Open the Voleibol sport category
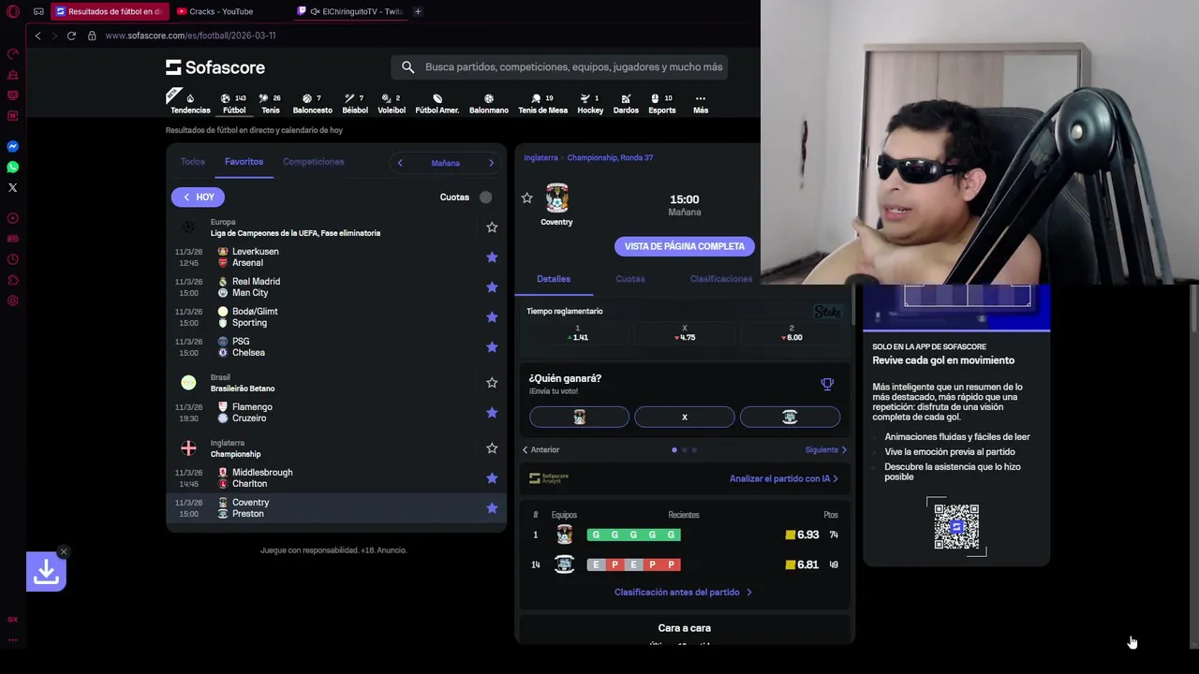The image size is (1199, 674). tap(392, 104)
